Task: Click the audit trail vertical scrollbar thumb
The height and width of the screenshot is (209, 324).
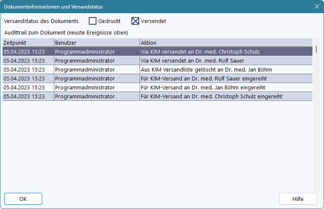Action: click(316, 49)
